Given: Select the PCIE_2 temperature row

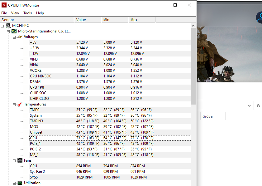Looking at the screenshot, I should [110, 149].
